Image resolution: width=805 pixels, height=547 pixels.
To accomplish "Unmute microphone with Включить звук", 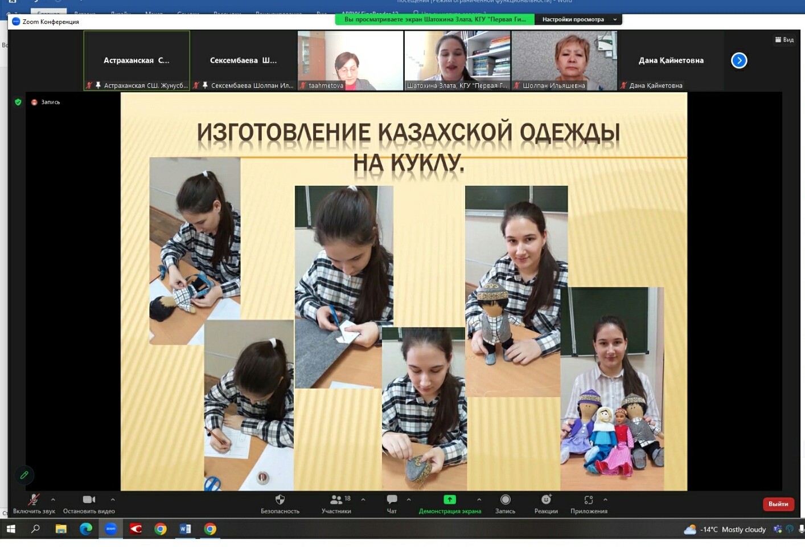I will 34,500.
